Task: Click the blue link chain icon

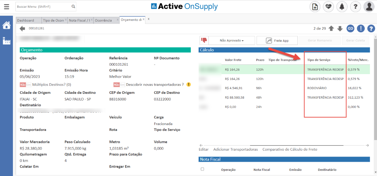Action: (350, 28)
